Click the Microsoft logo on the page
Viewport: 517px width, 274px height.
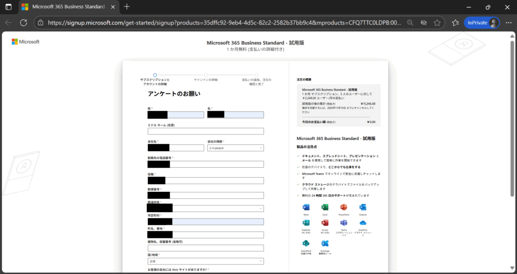(x=25, y=42)
